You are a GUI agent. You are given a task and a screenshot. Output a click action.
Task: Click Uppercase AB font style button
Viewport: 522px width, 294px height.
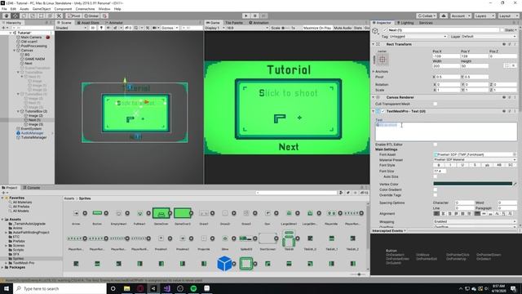point(498,165)
